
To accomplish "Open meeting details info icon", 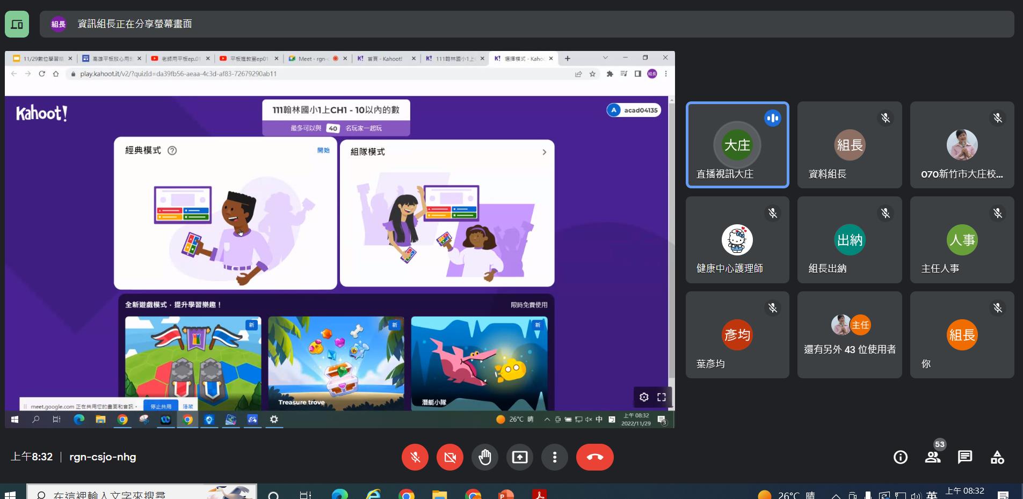I will 900,457.
